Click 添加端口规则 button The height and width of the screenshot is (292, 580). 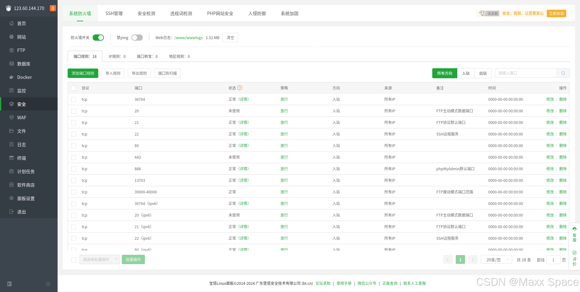click(83, 73)
